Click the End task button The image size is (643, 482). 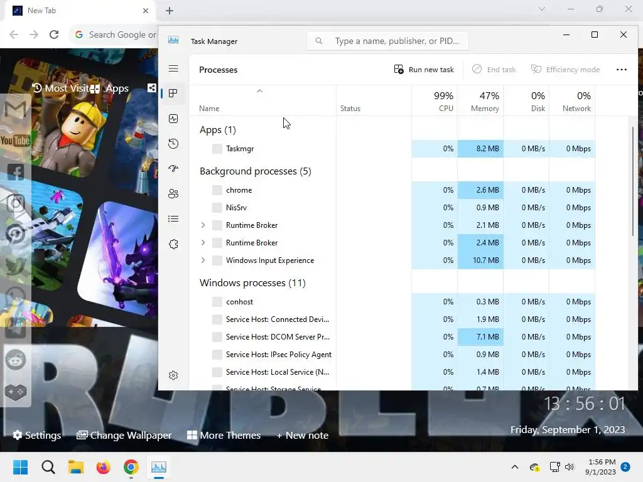coord(494,70)
